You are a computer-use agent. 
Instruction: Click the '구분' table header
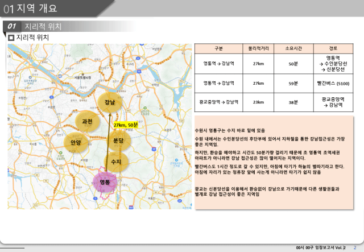(x=218, y=48)
